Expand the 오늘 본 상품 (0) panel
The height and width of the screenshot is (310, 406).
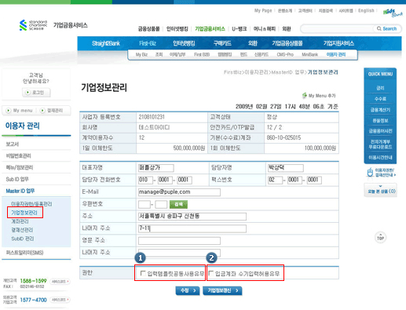tap(381, 190)
